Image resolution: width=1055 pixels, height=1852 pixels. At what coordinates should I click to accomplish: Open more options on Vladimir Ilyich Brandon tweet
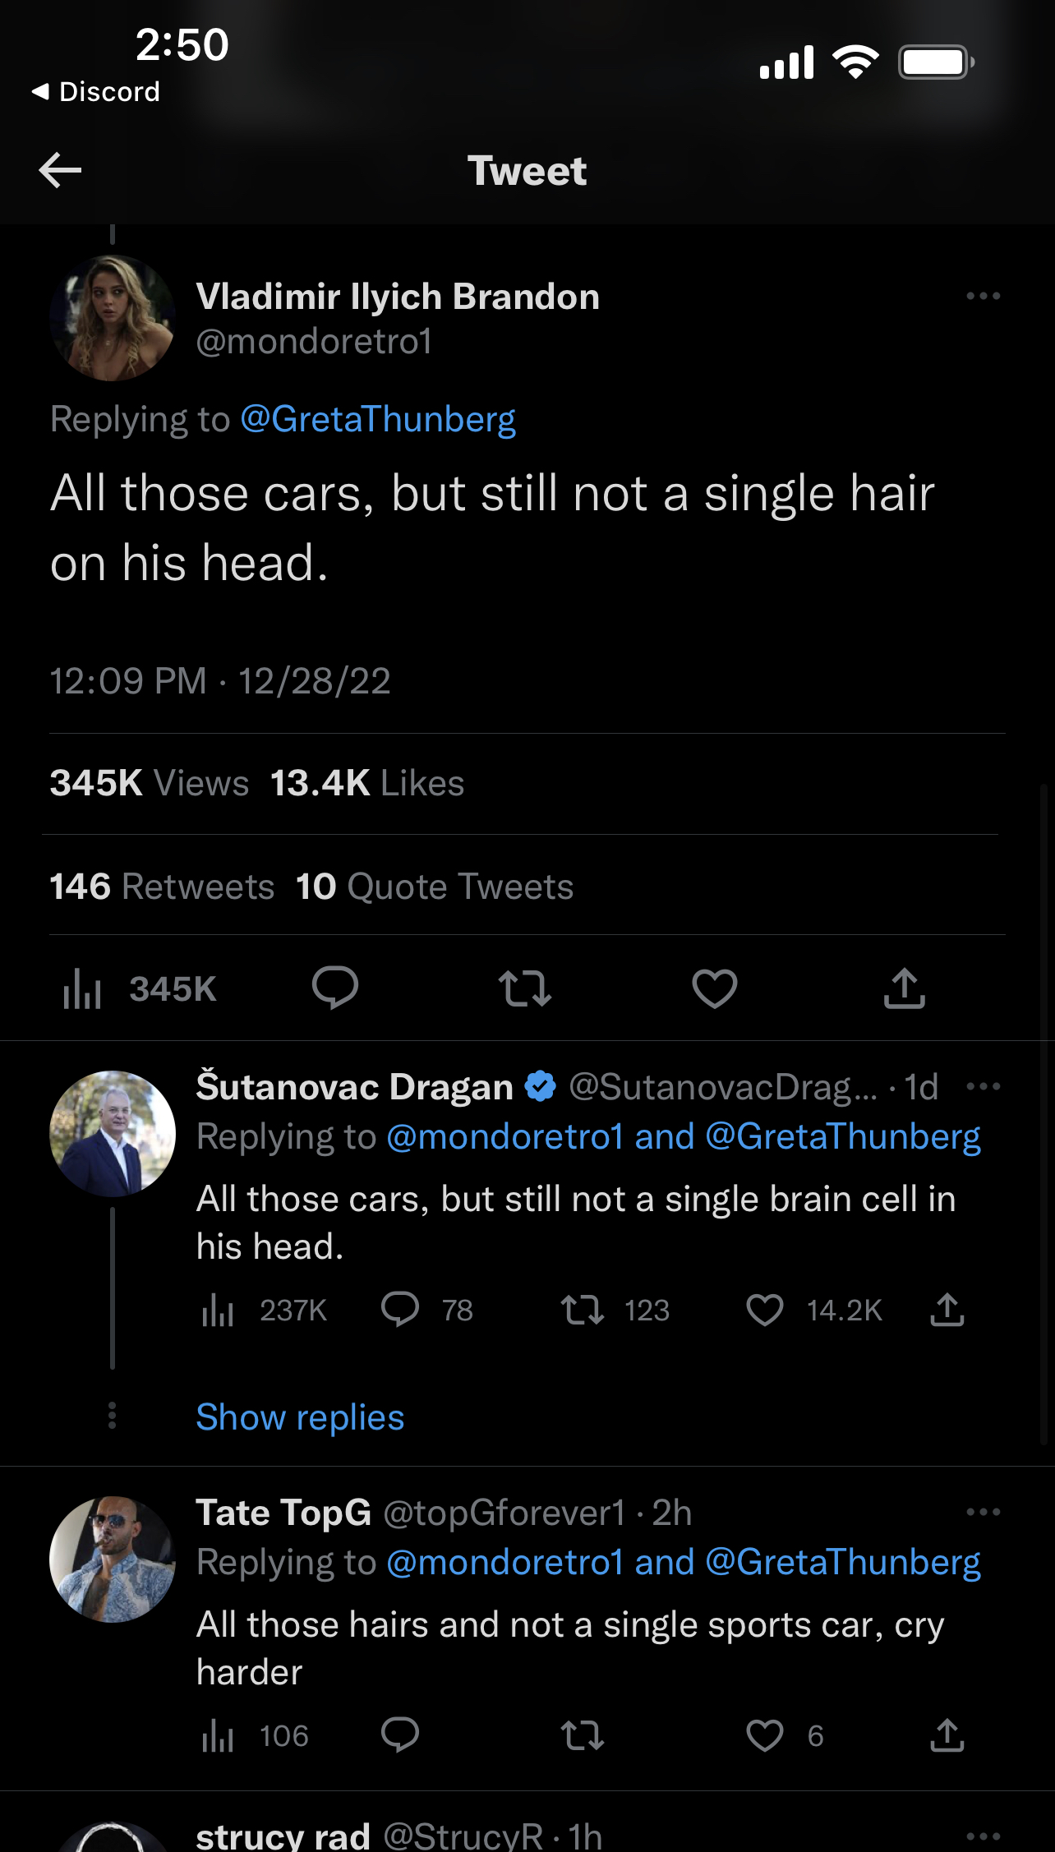tap(984, 296)
